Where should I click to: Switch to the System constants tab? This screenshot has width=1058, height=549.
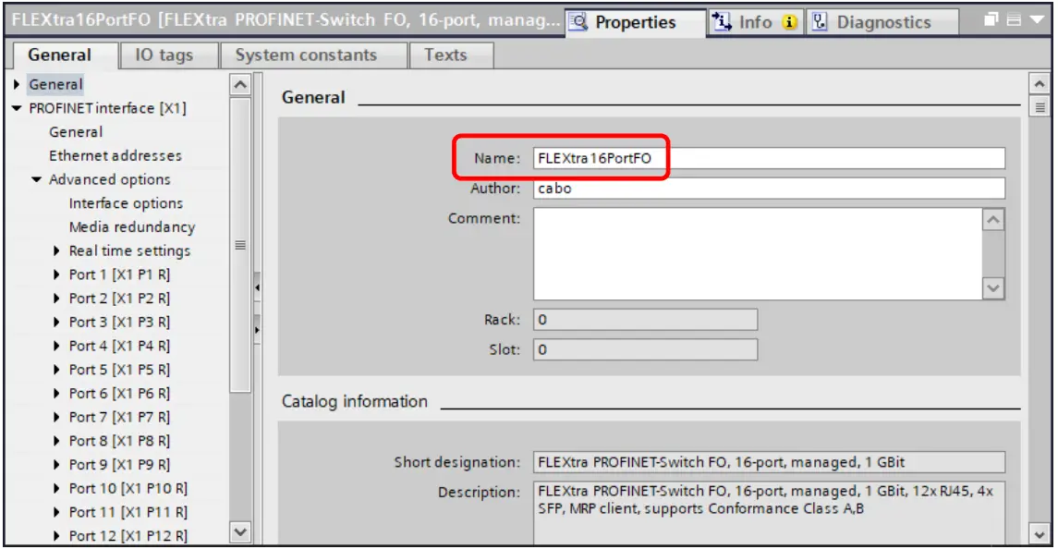307,55
